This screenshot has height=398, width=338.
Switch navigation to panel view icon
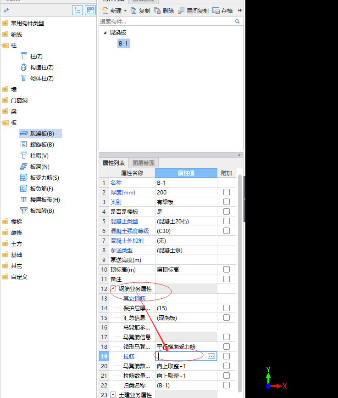pyautogui.click(x=90, y=11)
